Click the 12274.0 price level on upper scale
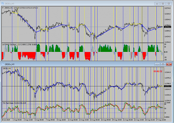Screen dimensions: 174x123 (x=168, y=8)
